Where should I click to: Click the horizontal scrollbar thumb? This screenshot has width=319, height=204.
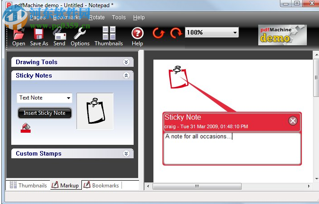197,186
